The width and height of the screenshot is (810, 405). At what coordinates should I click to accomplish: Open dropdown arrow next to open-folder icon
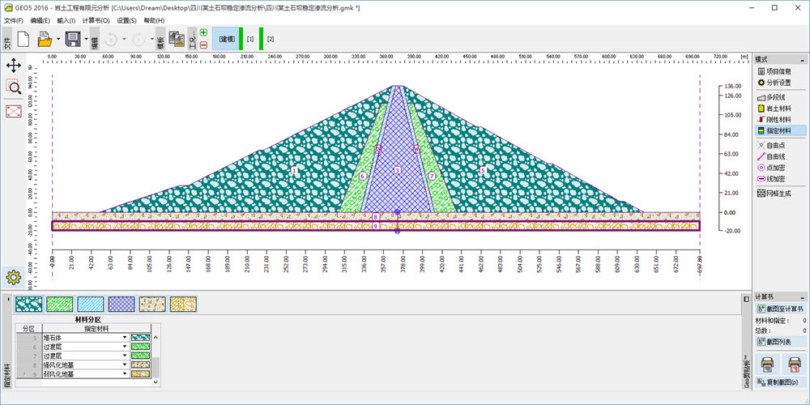(58, 39)
